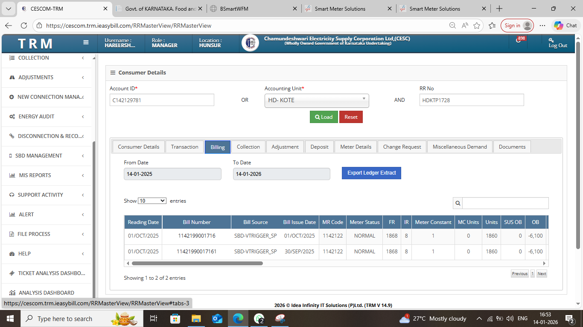Image resolution: width=583 pixels, height=327 pixels.
Task: Open the Documents tab
Action: point(512,147)
